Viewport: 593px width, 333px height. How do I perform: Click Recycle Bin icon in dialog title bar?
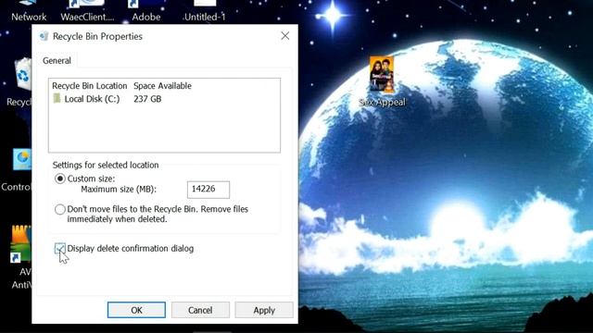point(44,36)
